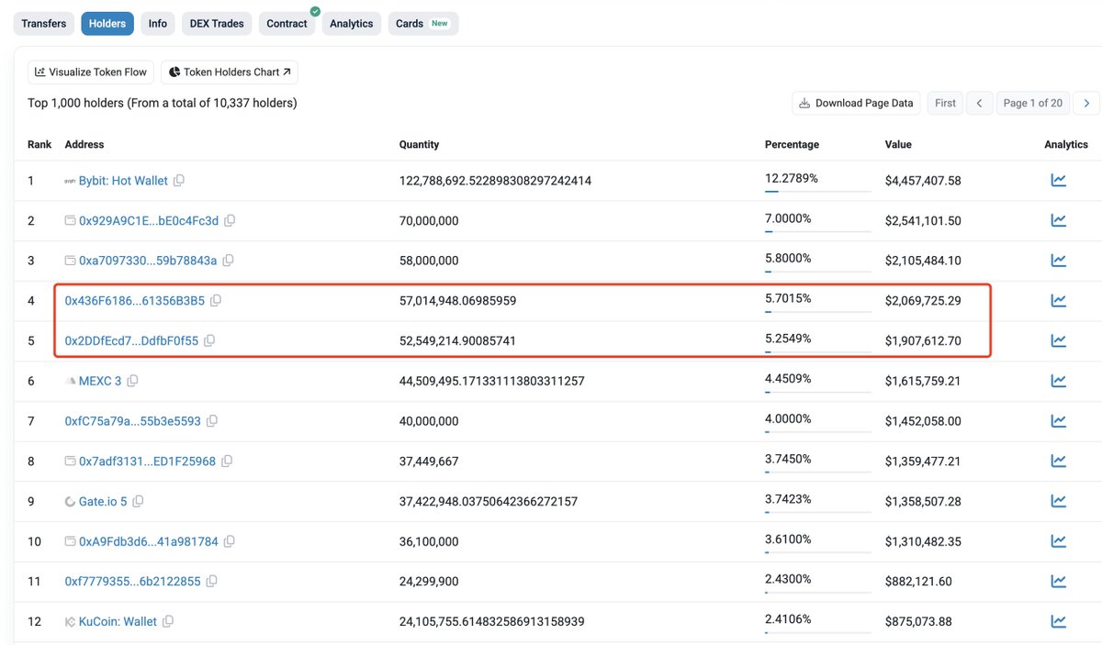Open the DEX Trades tab
Viewport: 1102px width, 645px height.
(x=217, y=24)
